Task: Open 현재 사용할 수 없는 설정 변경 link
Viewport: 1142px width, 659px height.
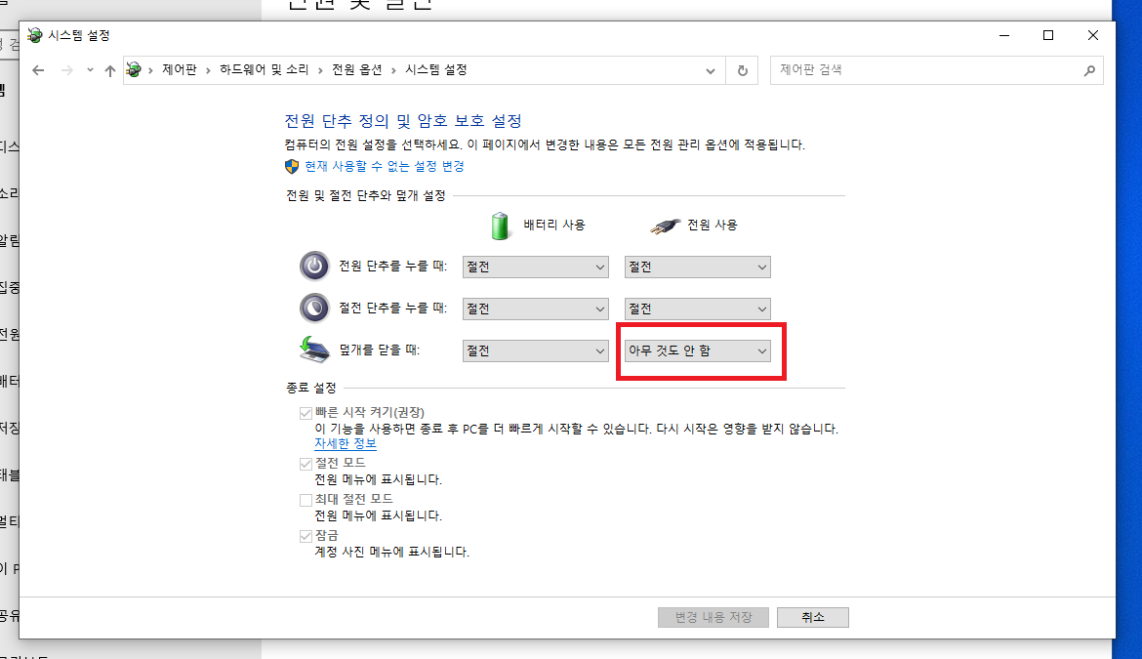Action: coord(384,166)
